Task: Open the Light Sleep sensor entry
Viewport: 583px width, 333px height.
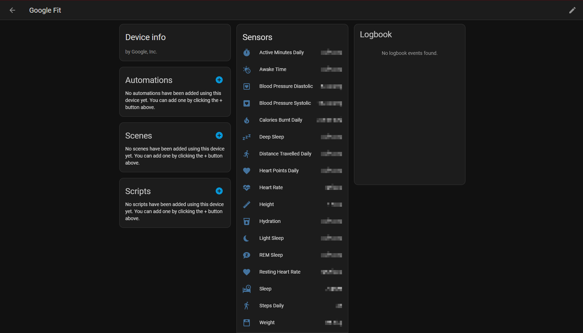Action: tap(292, 238)
